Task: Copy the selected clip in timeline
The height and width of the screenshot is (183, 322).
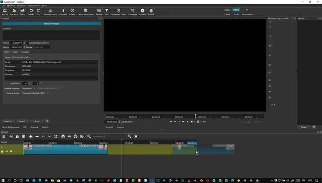Action: (17, 136)
